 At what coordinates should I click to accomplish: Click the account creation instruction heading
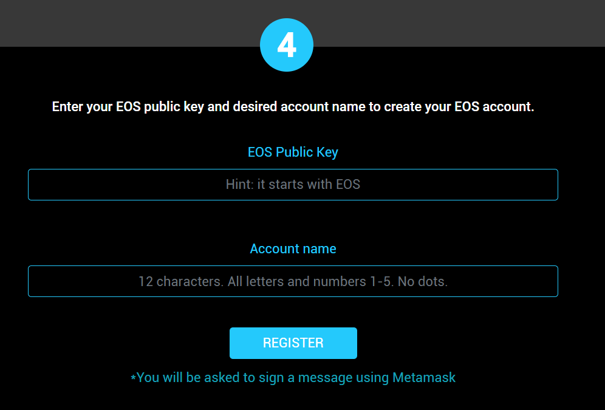click(x=293, y=107)
